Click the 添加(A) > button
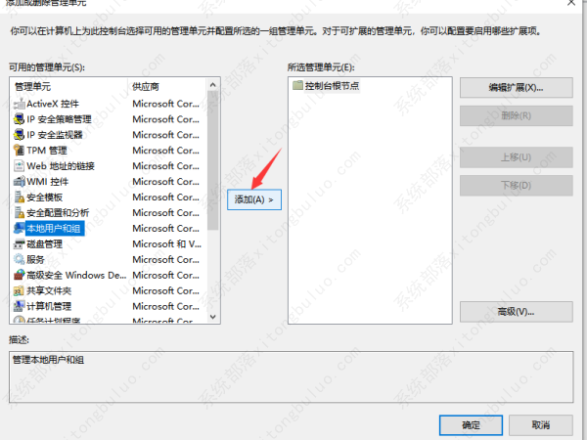 (x=254, y=199)
